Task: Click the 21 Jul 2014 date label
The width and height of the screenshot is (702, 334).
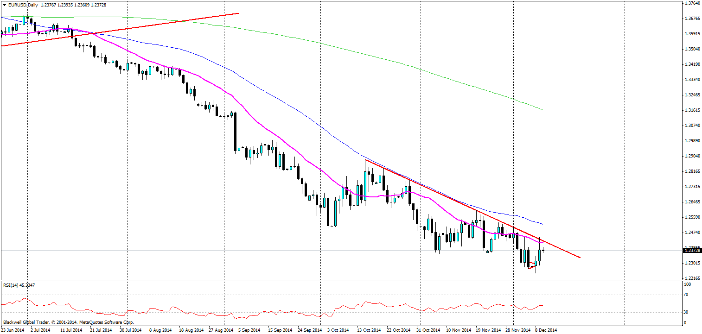Action: pos(100,330)
